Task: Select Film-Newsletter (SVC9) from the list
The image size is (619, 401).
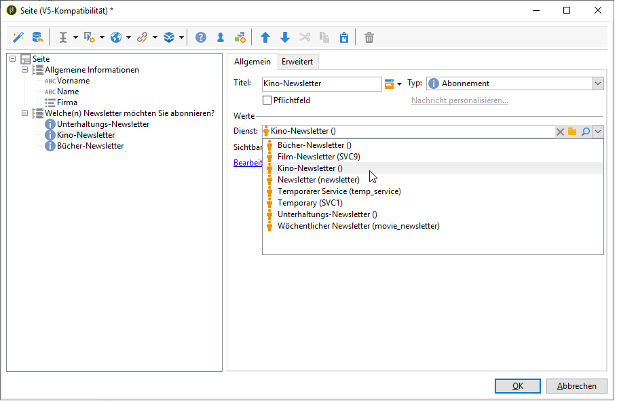Action: point(318,157)
